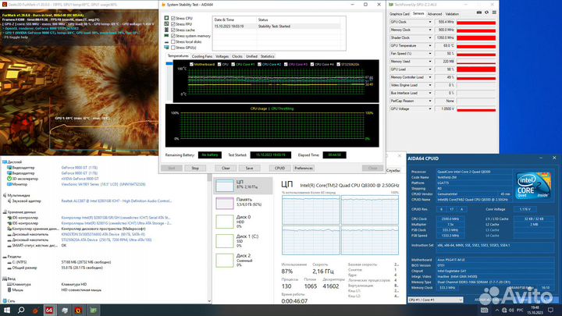Click the Clear button
Viewport: 562px width, 316px height.
point(226,168)
